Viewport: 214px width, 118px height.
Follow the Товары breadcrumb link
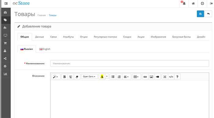pyautogui.click(x=53, y=15)
